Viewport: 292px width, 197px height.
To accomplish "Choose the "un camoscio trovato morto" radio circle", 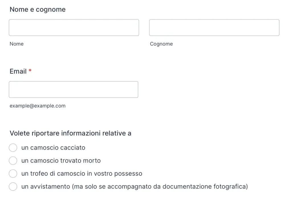I will point(13,161).
